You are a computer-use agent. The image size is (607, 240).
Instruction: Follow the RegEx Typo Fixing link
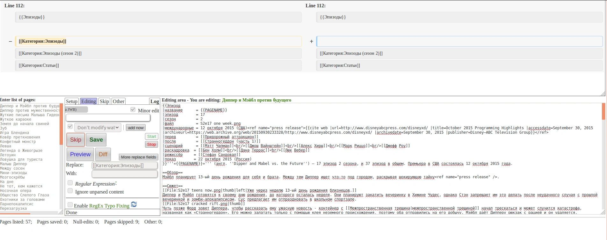coord(109,206)
